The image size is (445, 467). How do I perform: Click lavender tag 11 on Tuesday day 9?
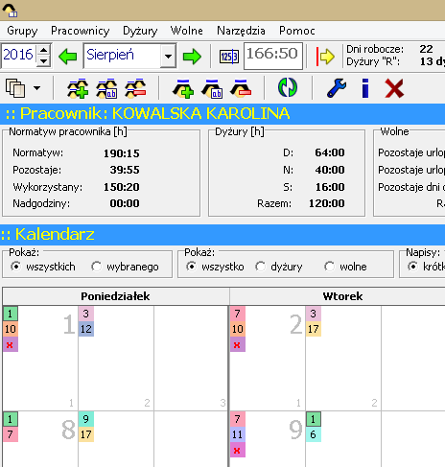(x=238, y=434)
